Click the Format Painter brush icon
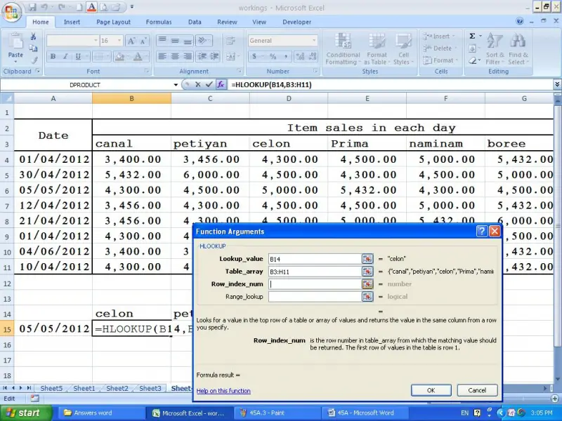 pyautogui.click(x=34, y=60)
